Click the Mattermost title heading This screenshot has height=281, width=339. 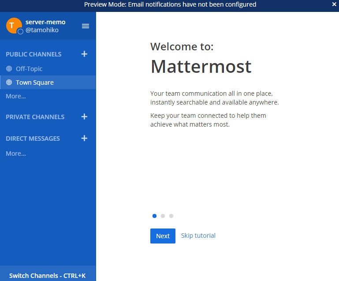(x=201, y=67)
